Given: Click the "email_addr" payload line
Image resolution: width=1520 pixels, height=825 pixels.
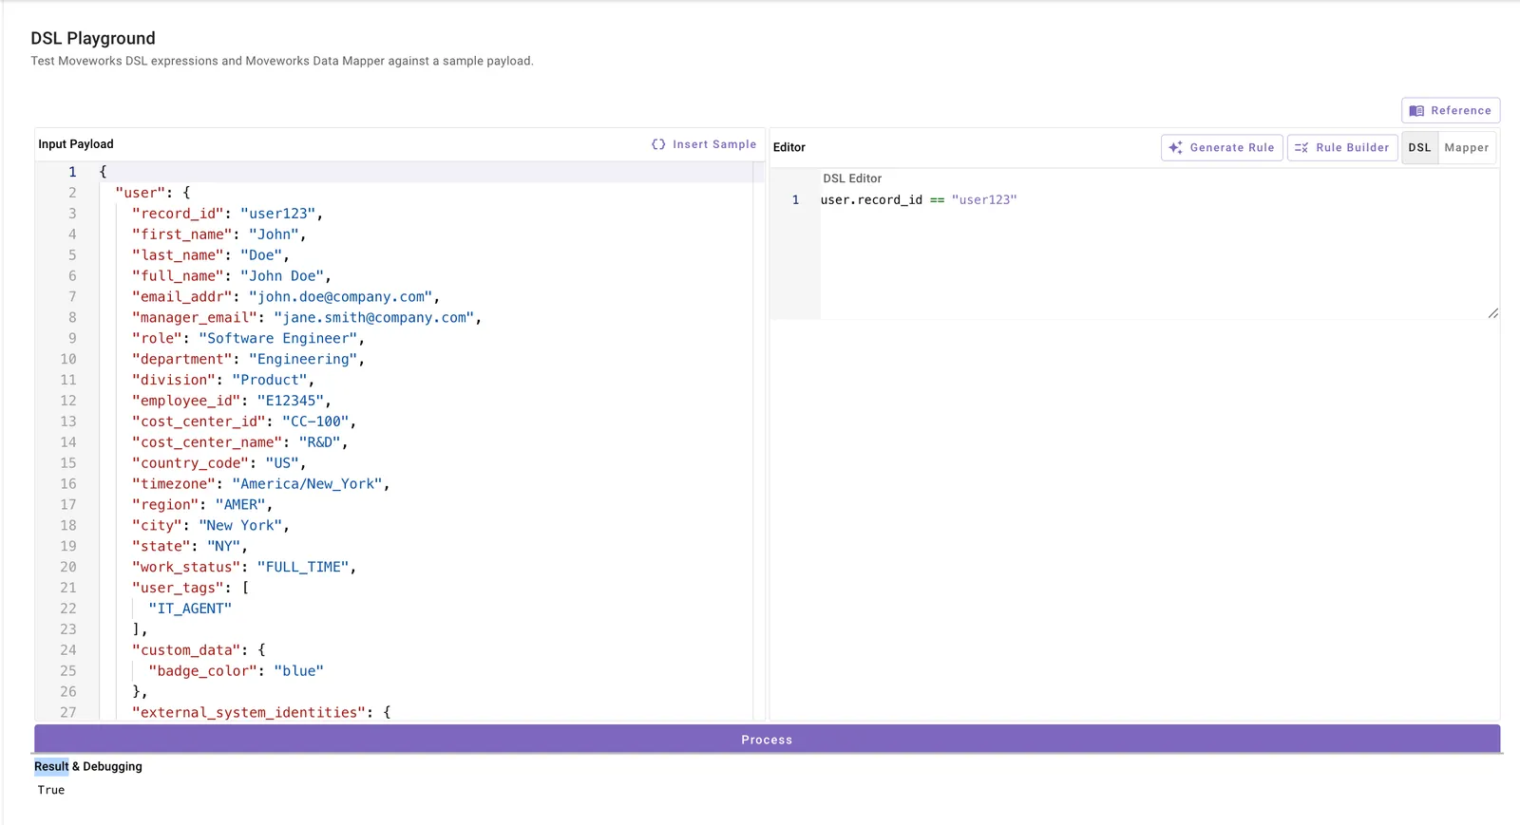Looking at the screenshot, I should click(285, 297).
